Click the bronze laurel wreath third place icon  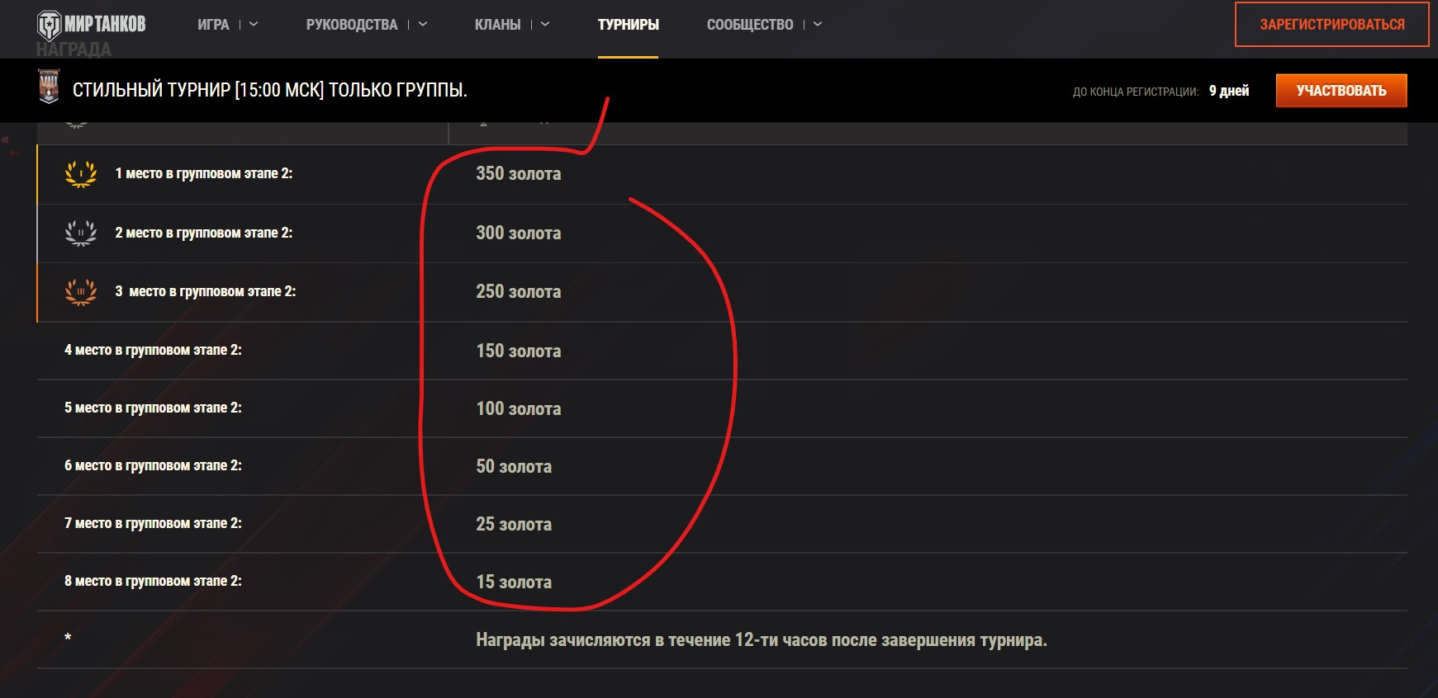[81, 292]
